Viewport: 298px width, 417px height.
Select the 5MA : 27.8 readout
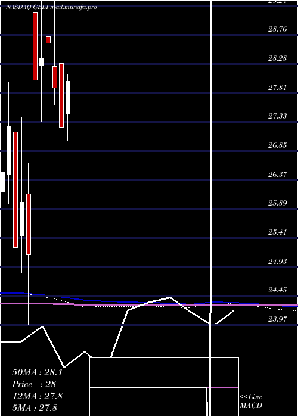tap(35, 407)
